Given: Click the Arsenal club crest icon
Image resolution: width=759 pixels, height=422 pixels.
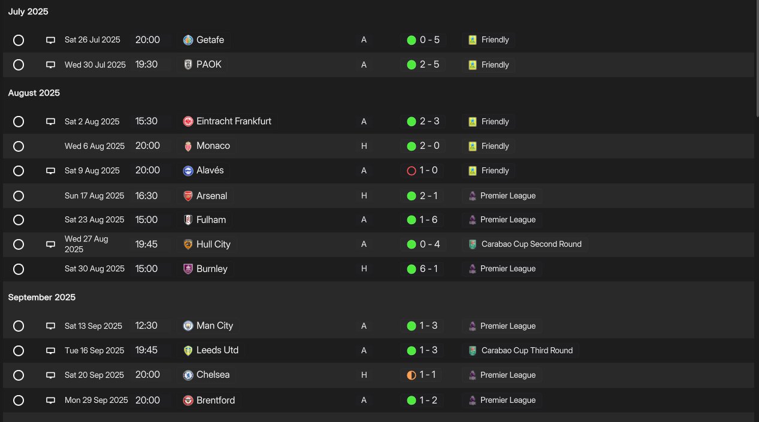Looking at the screenshot, I should (x=188, y=195).
